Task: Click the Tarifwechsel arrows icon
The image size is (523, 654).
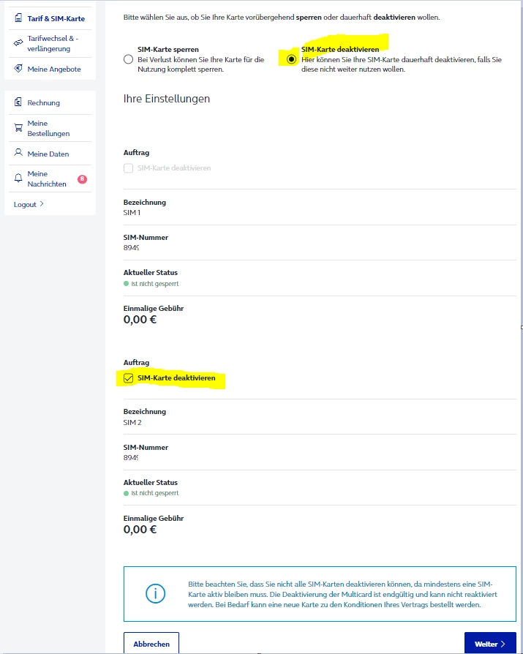Action: (18, 43)
